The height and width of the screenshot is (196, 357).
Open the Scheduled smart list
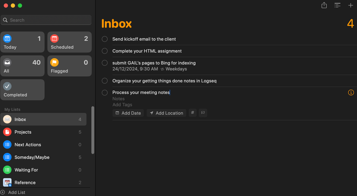click(x=69, y=42)
